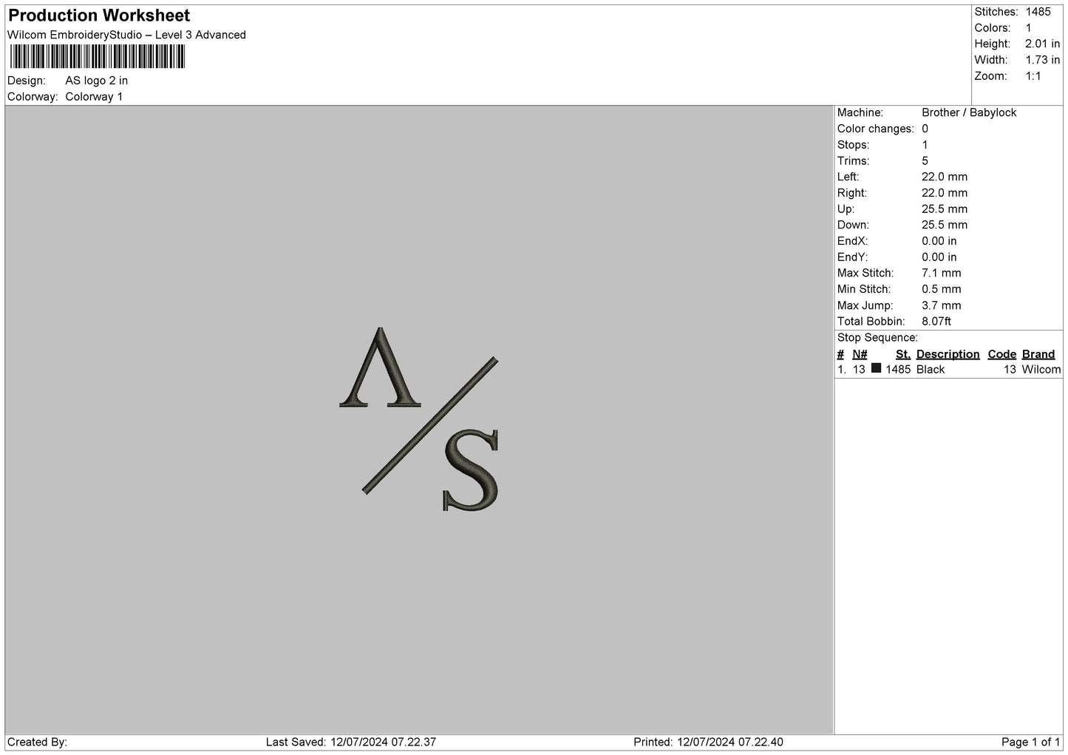Screen dimensions: 1068x755
Task: Click the Total Bobbin value '8.07ft'
Action: point(936,322)
